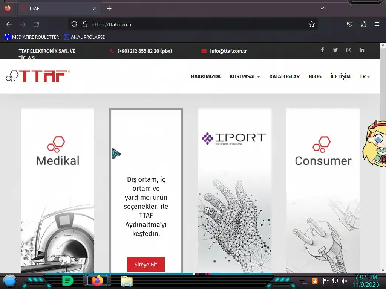Click the Firefox taskbar icon
The width and height of the screenshot is (386, 289).
point(97,281)
